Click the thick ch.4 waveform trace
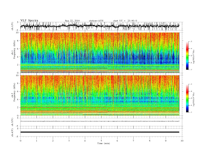 point(100,132)
